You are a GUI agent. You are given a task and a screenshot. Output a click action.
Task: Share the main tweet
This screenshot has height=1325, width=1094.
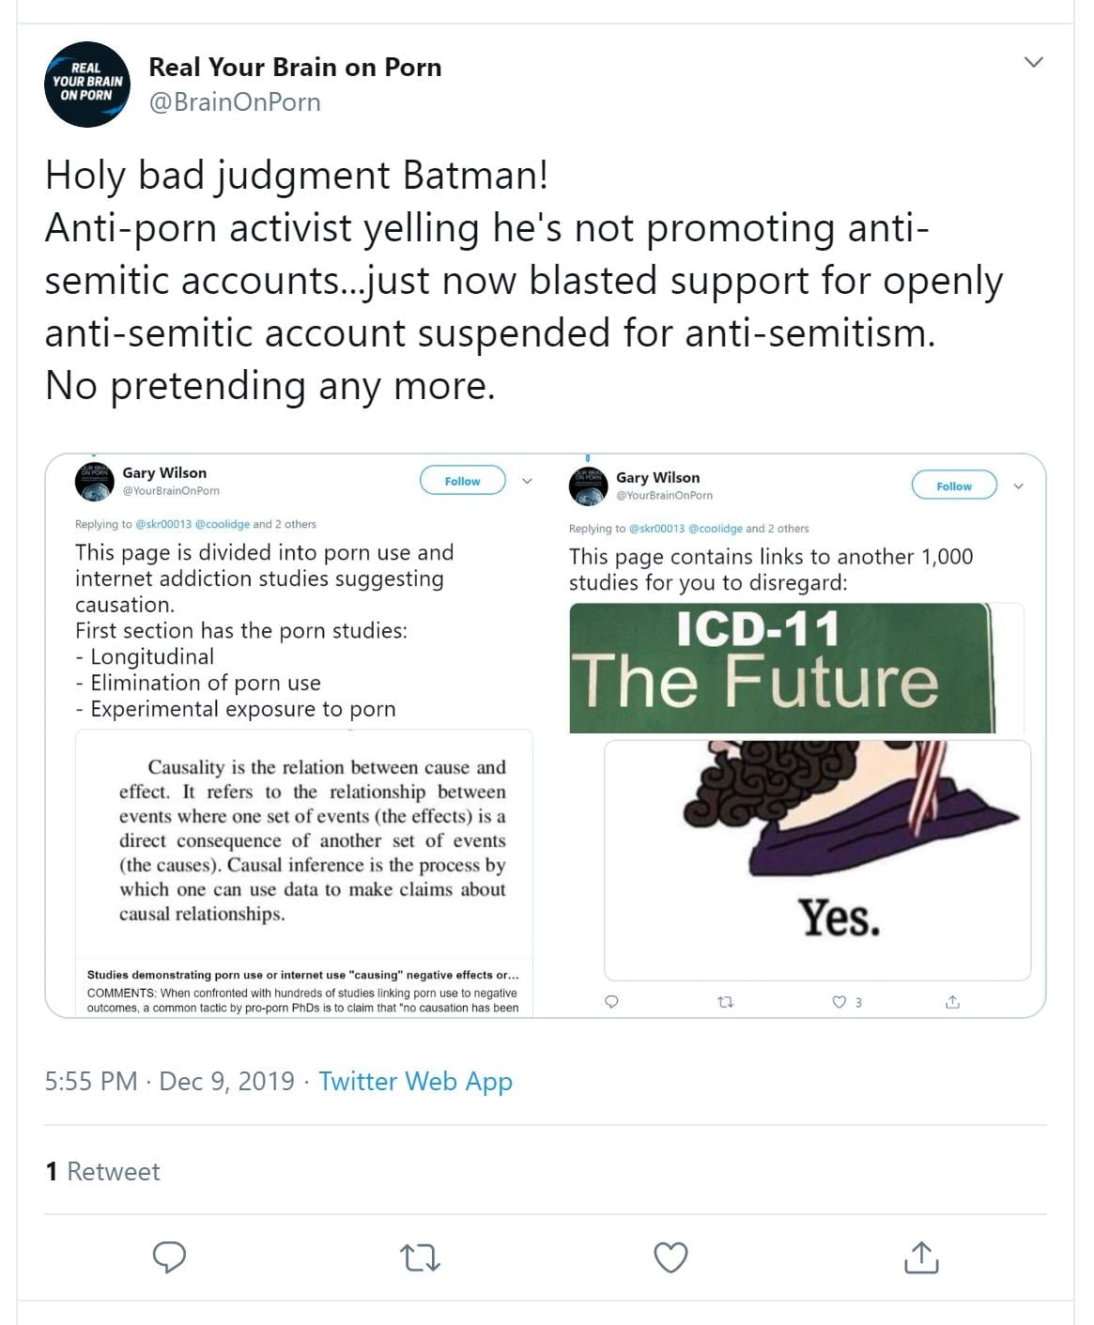[921, 1256]
